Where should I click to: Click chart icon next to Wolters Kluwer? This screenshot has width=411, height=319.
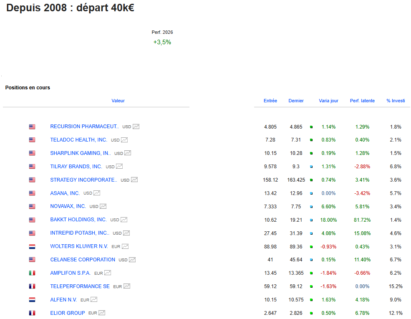tap(125, 246)
